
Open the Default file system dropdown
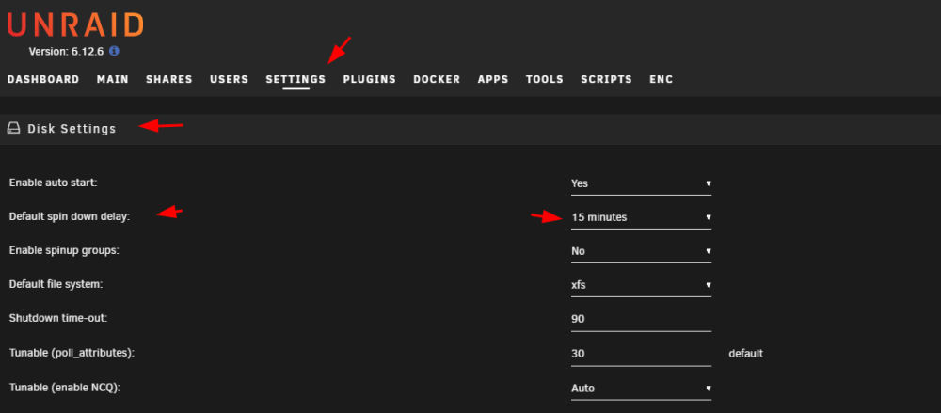coord(641,285)
